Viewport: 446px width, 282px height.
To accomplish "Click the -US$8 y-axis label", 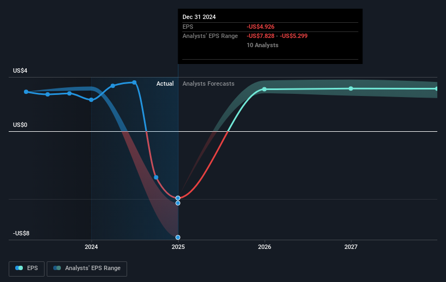I will click(21, 233).
